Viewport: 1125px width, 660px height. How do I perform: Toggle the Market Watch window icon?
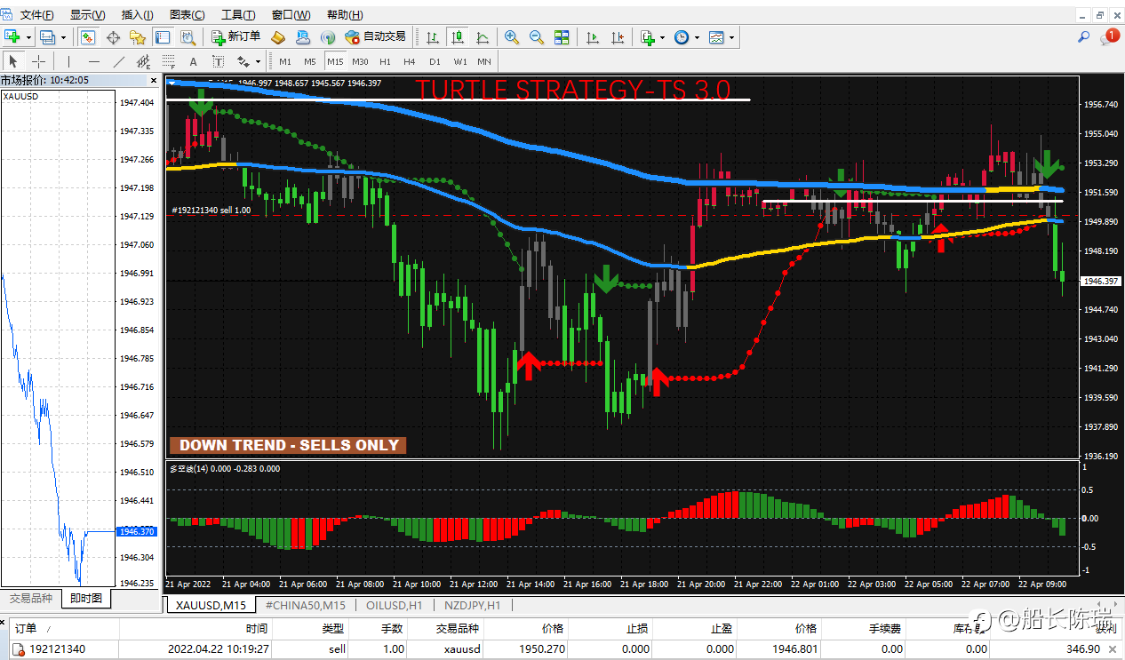pyautogui.click(x=88, y=36)
